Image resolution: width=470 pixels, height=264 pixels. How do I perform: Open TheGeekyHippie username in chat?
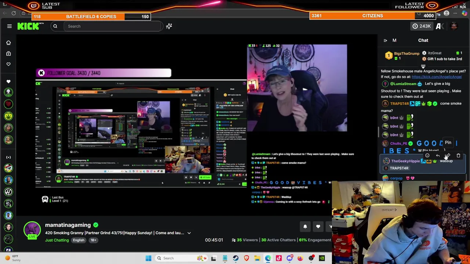click(x=405, y=161)
